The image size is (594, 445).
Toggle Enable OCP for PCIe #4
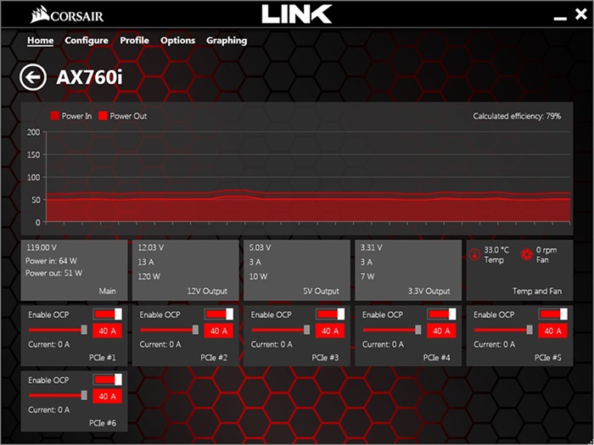[442, 314]
